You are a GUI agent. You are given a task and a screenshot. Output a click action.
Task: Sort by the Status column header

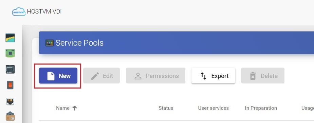pyautogui.click(x=166, y=108)
